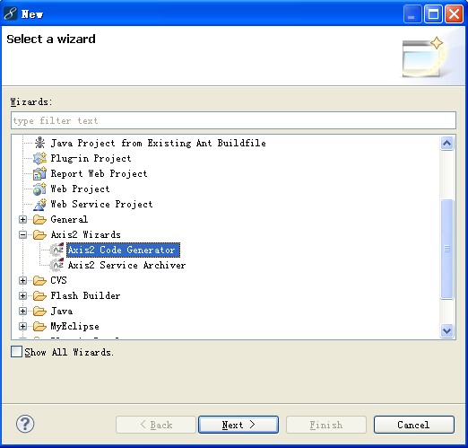Screen dimensions: 468x448
Task: Maximize the New dialog window
Action: point(433,13)
